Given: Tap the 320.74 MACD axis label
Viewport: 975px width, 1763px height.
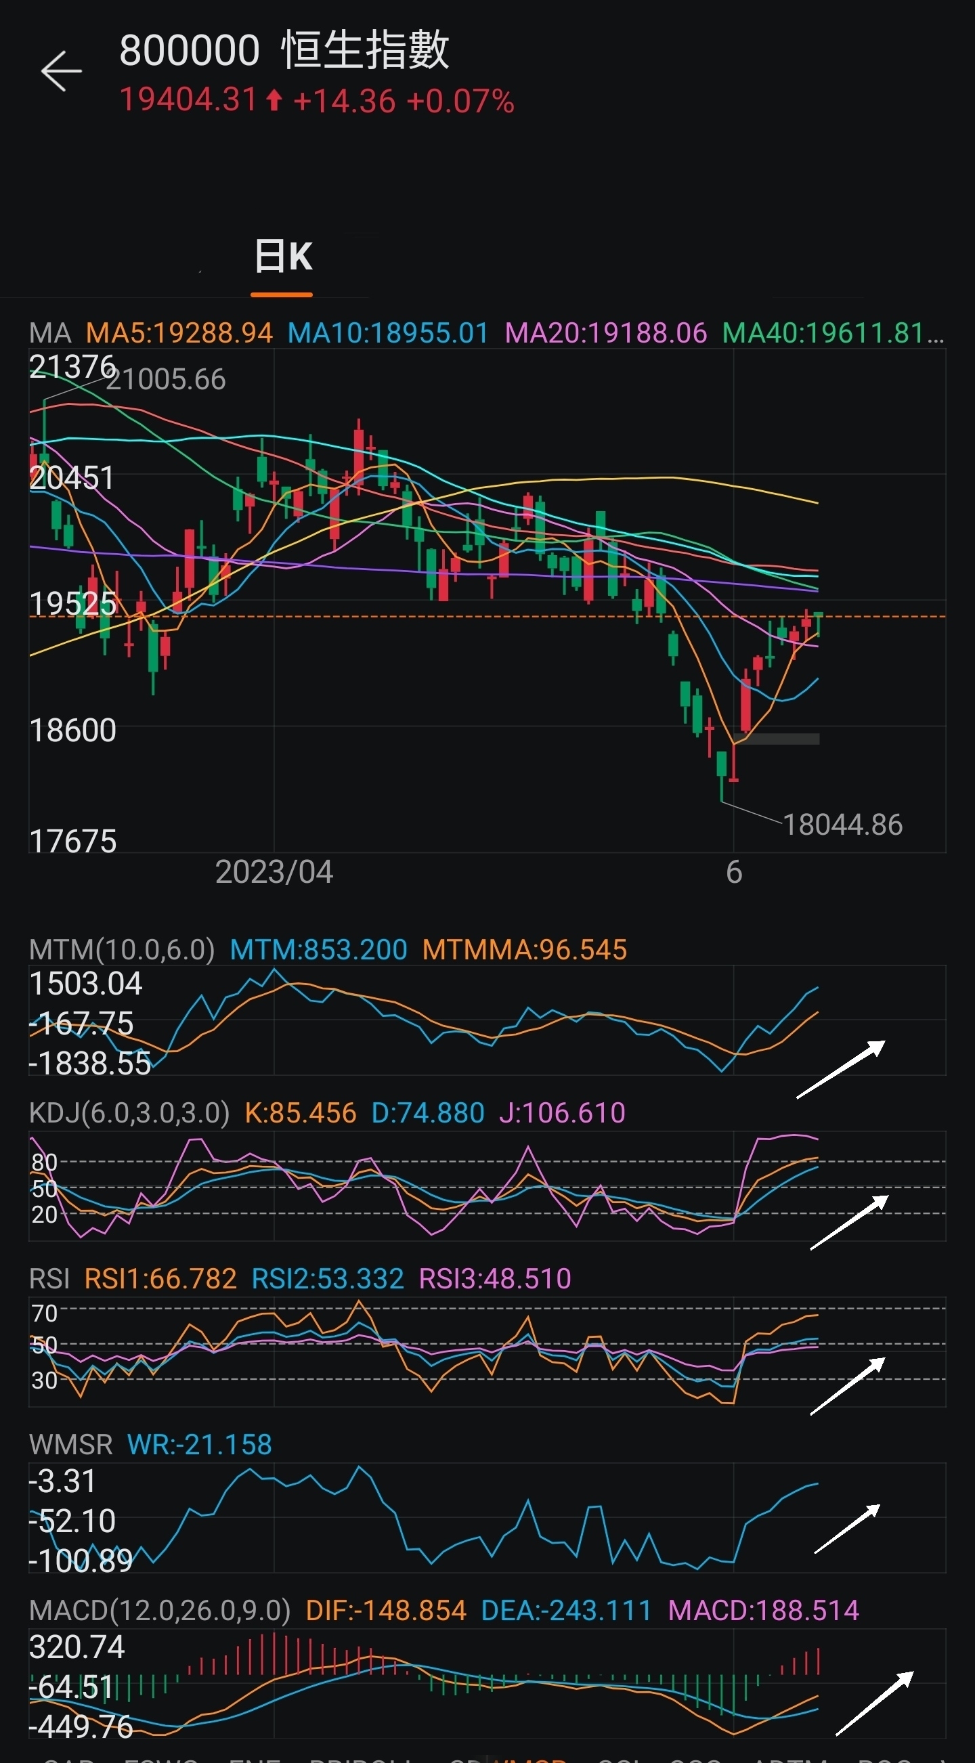Looking at the screenshot, I should coord(77,1647).
